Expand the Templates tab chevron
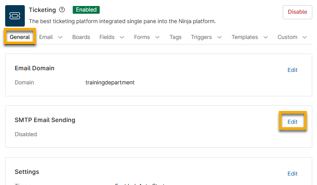Image resolution: width=317 pixels, height=185 pixels. (266, 37)
